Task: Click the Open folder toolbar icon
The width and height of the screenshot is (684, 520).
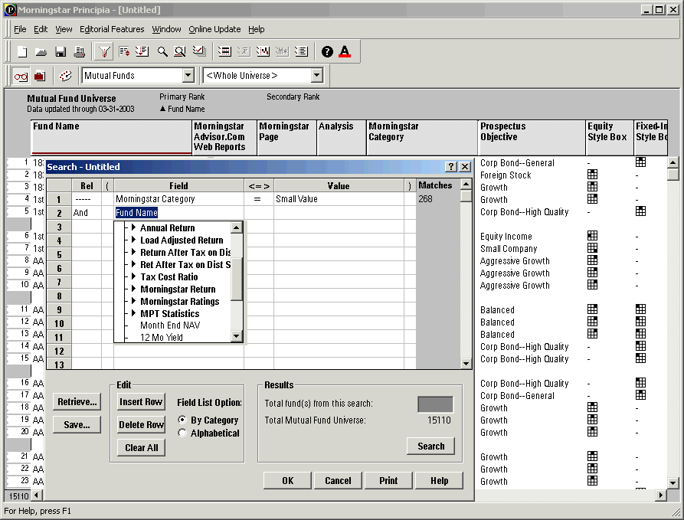Action: (x=41, y=52)
